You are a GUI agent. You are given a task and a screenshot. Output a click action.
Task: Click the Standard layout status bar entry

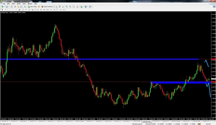(x=137, y=124)
